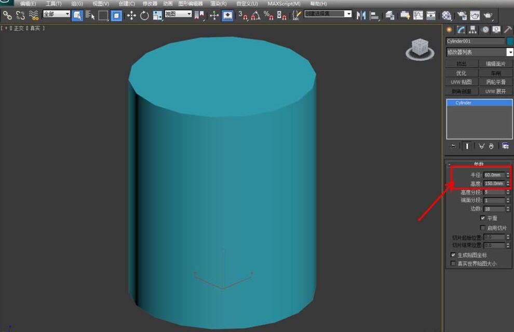Select Cylinder in the modifier stack
514x332 pixels.
(x=479, y=103)
